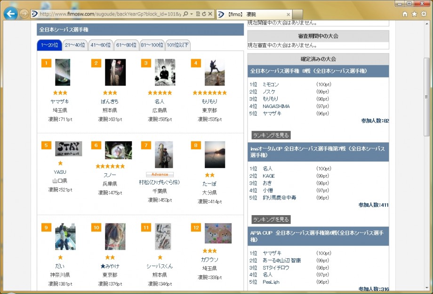Toggle the Compatibility View icon
The height and width of the screenshot is (294, 433).
pyautogui.click(x=198, y=14)
